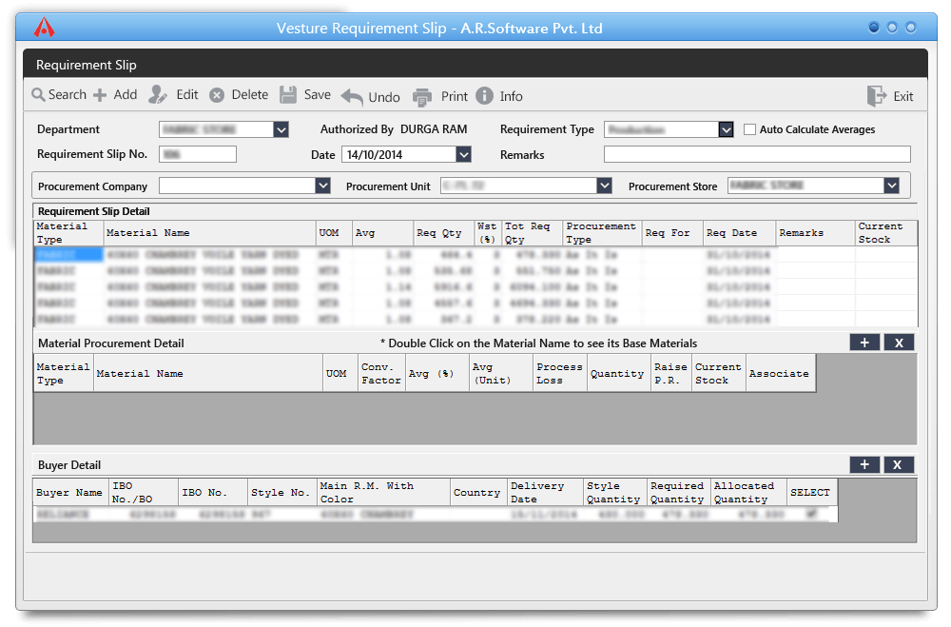The height and width of the screenshot is (627, 951).
Task: Click Main R.M. With Color header
Action: coord(384,492)
